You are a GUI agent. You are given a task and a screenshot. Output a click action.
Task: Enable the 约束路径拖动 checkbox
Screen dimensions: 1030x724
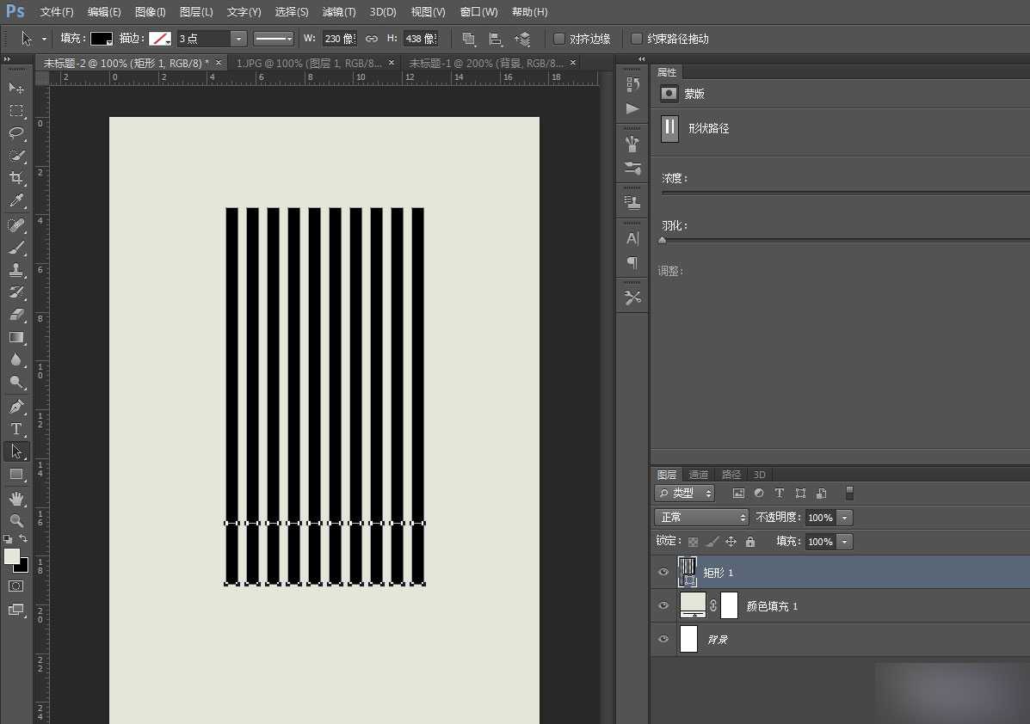[x=637, y=39]
